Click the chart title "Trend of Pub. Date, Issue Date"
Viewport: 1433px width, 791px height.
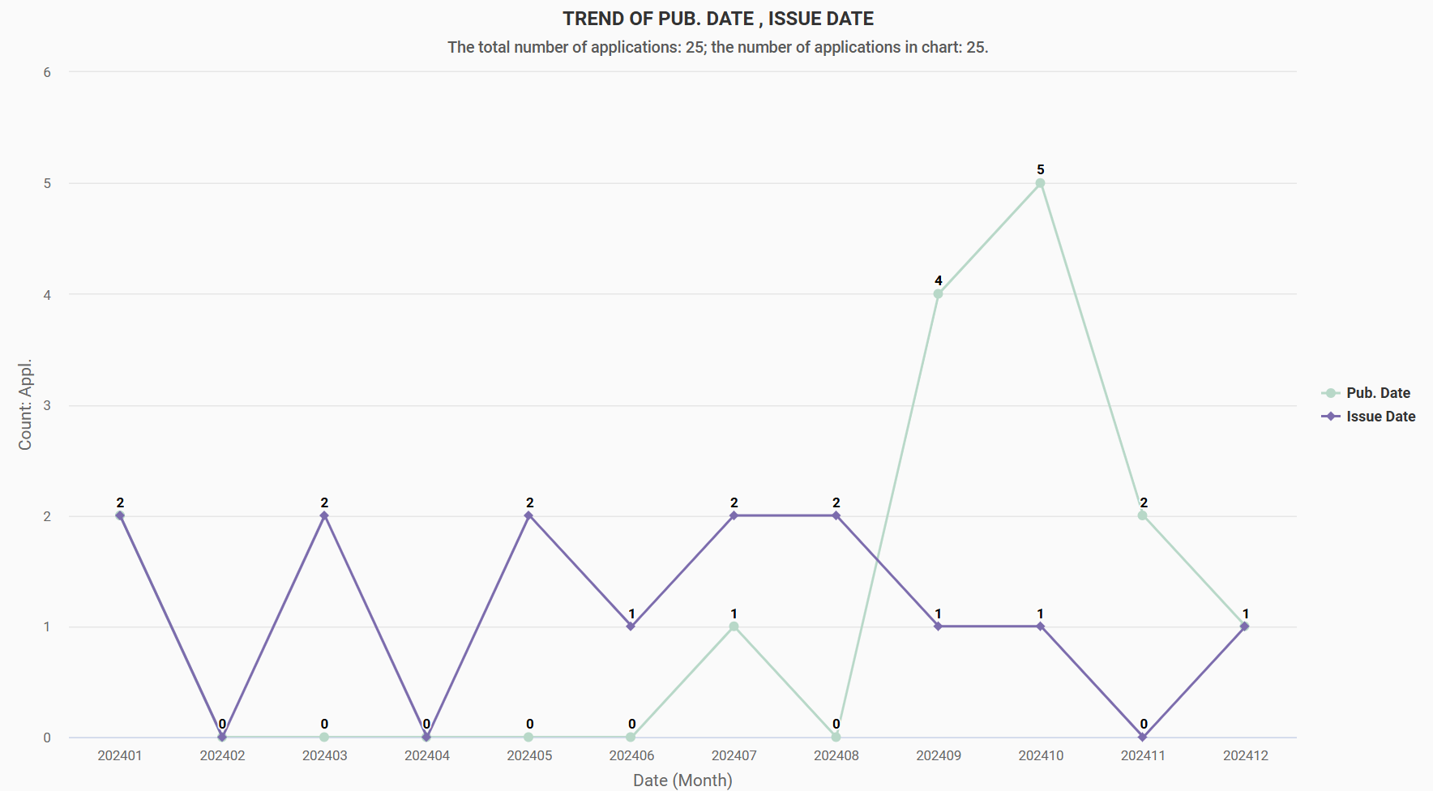pos(718,19)
